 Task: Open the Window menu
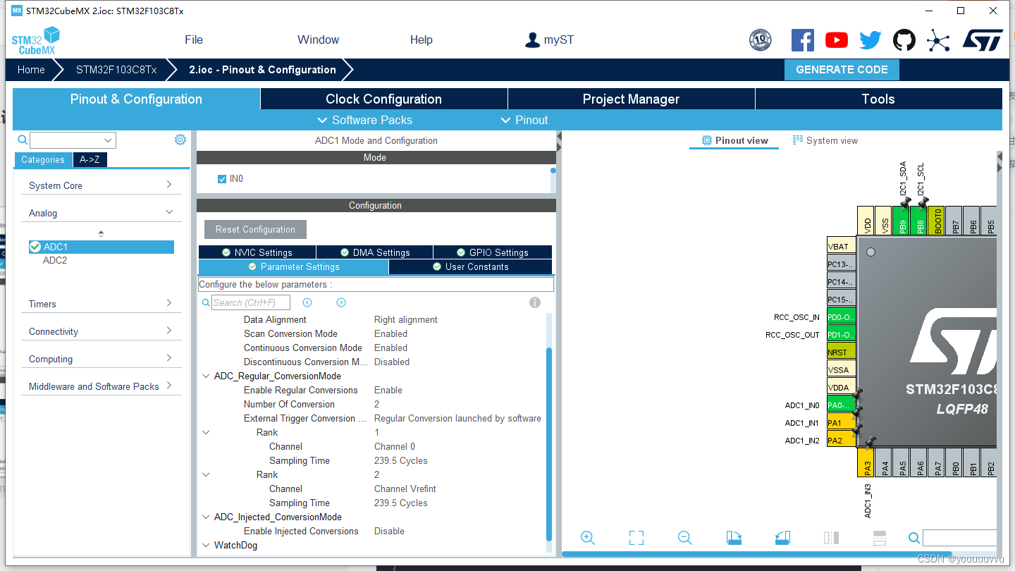318,40
